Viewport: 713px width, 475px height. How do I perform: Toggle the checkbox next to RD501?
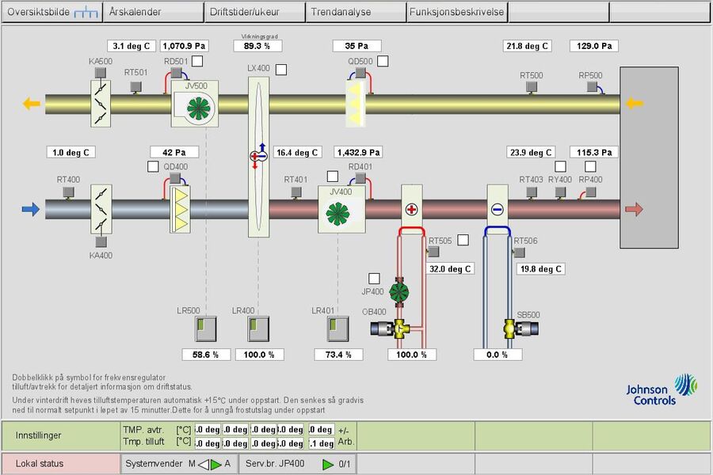[x=196, y=61]
